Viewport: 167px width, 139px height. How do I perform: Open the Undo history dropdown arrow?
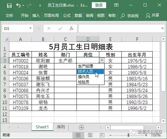(23, 5)
